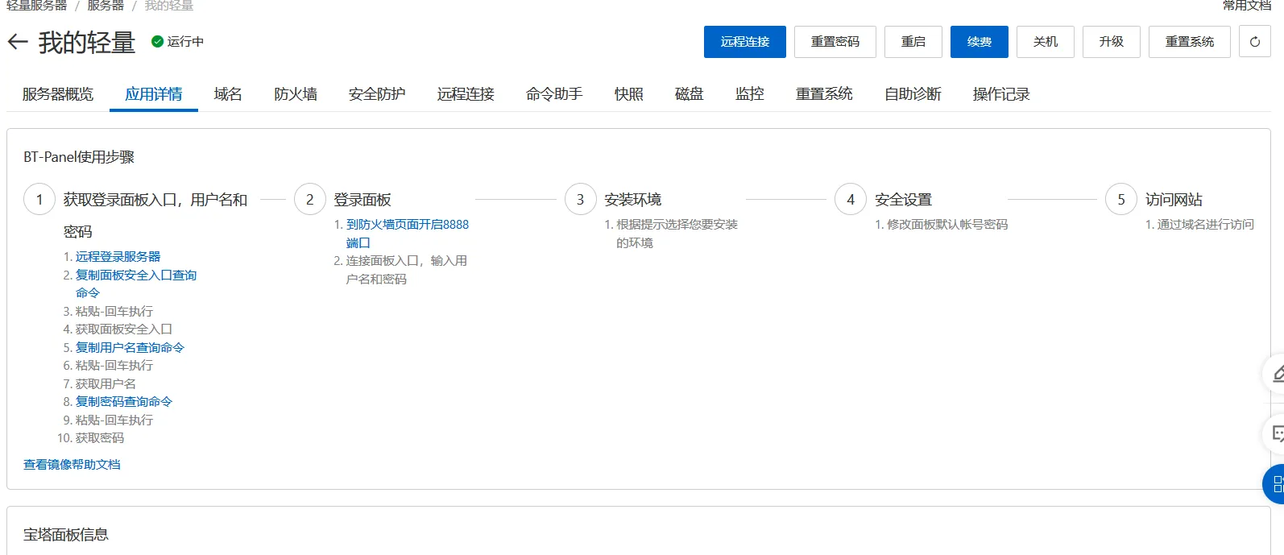The image size is (1284, 555).
Task: Open 查看镜像帮助文档 link
Action: pos(72,465)
